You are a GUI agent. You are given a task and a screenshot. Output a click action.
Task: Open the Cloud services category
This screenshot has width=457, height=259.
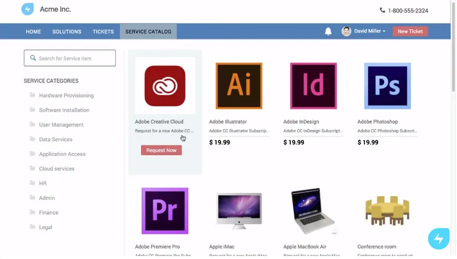point(57,168)
